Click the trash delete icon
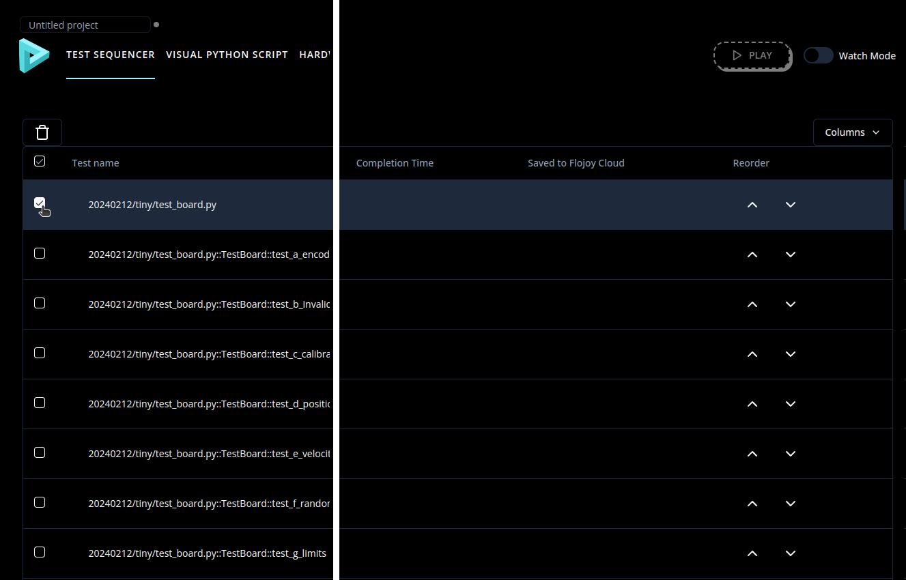 42,132
